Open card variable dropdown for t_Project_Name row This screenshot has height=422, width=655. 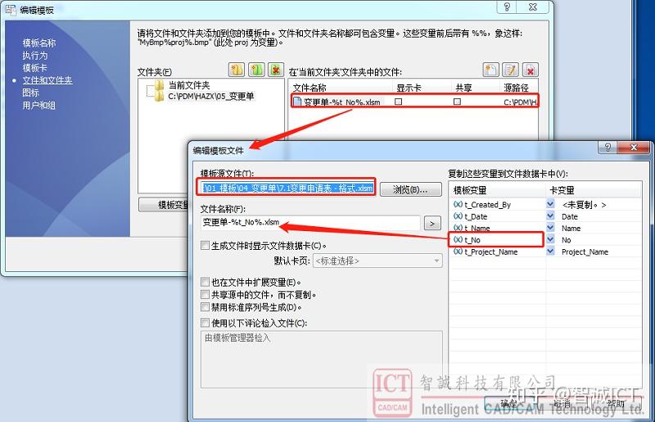(550, 252)
